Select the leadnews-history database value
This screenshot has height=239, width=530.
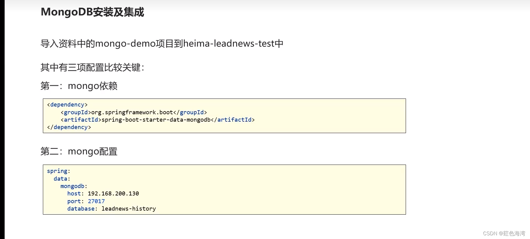tap(129, 209)
